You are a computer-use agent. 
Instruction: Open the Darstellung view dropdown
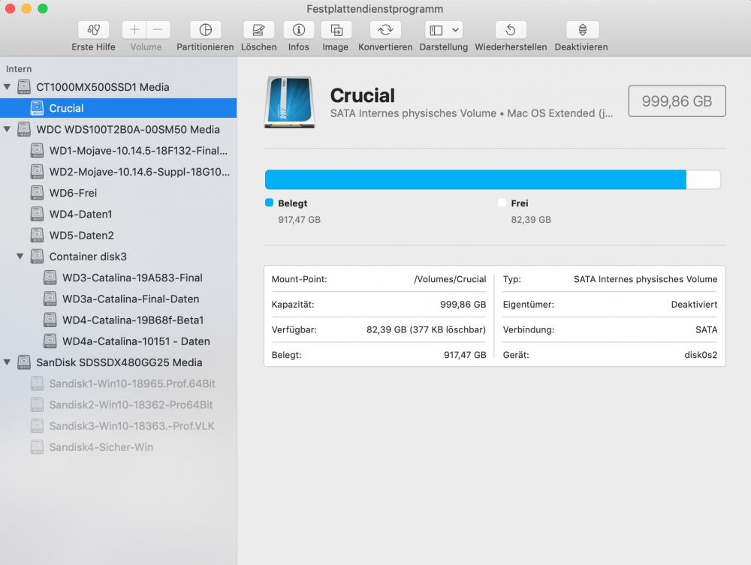click(x=444, y=30)
